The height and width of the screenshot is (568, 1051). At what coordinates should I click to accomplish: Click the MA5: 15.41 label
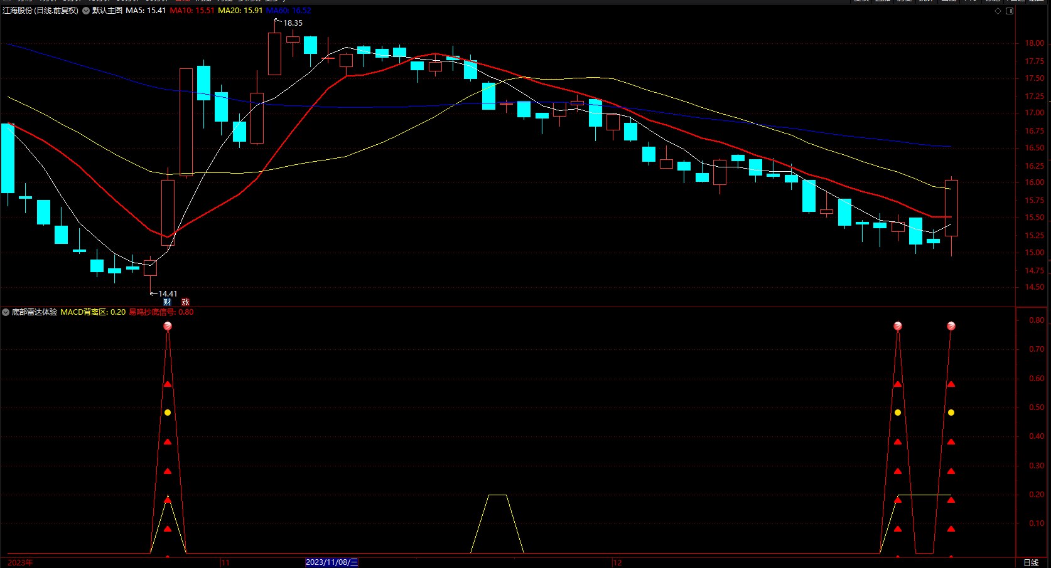(146, 11)
